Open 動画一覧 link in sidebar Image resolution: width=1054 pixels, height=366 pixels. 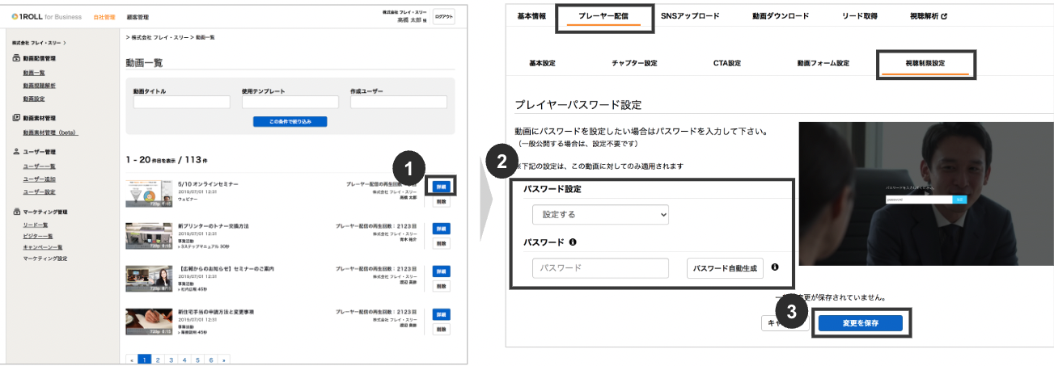pos(34,73)
